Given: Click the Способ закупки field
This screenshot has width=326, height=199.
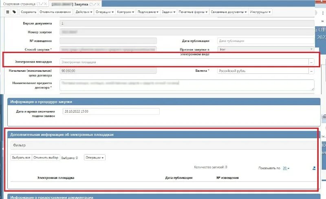Looking at the screenshot, I should (108, 49).
